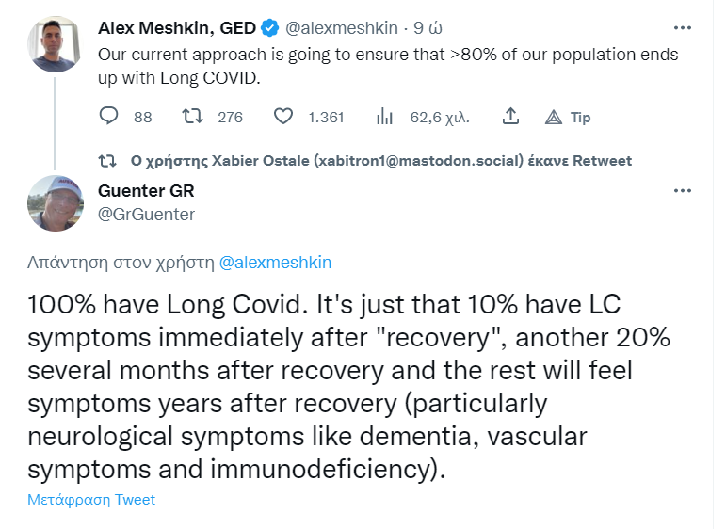This screenshot has width=726, height=529.
Task: Click the reply icon on Alex Meshkin's tweet
Action: click(x=109, y=117)
